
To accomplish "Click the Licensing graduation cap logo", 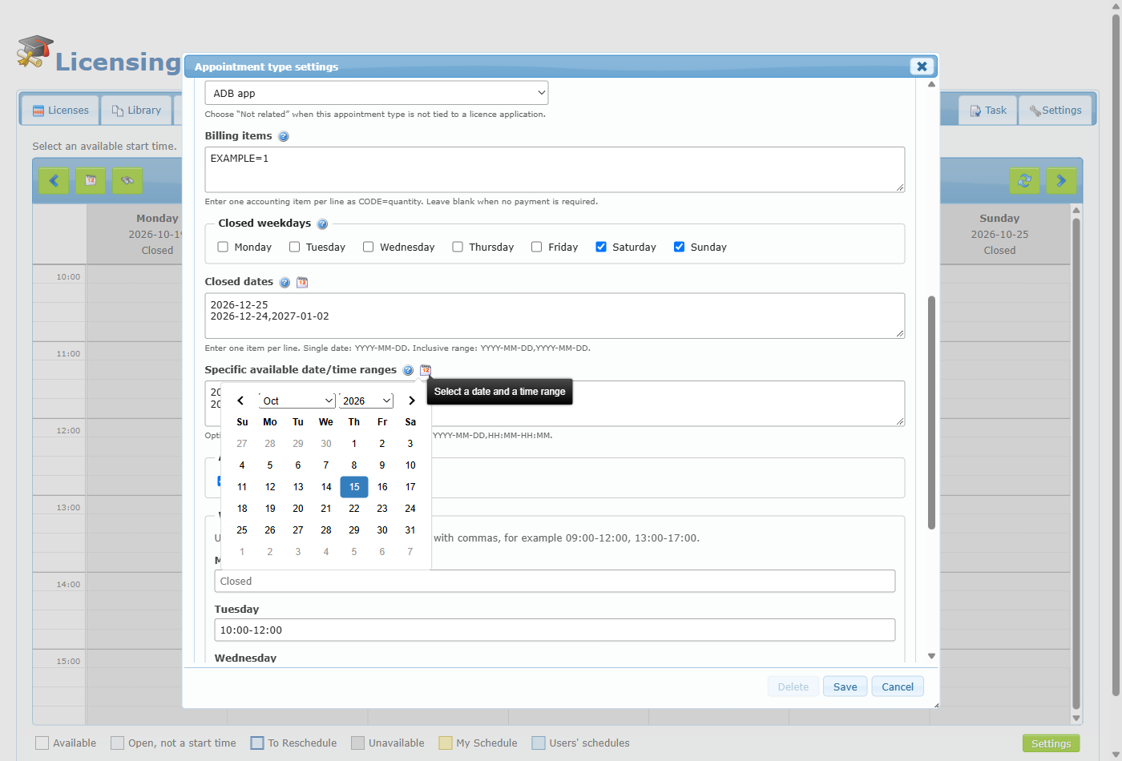I will 34,51.
